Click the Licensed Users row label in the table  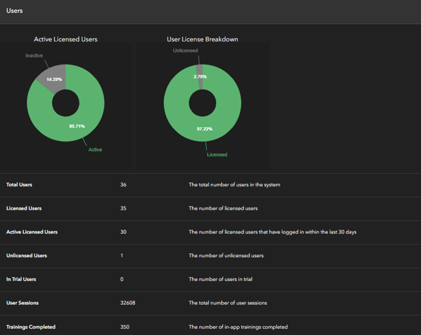coord(24,208)
